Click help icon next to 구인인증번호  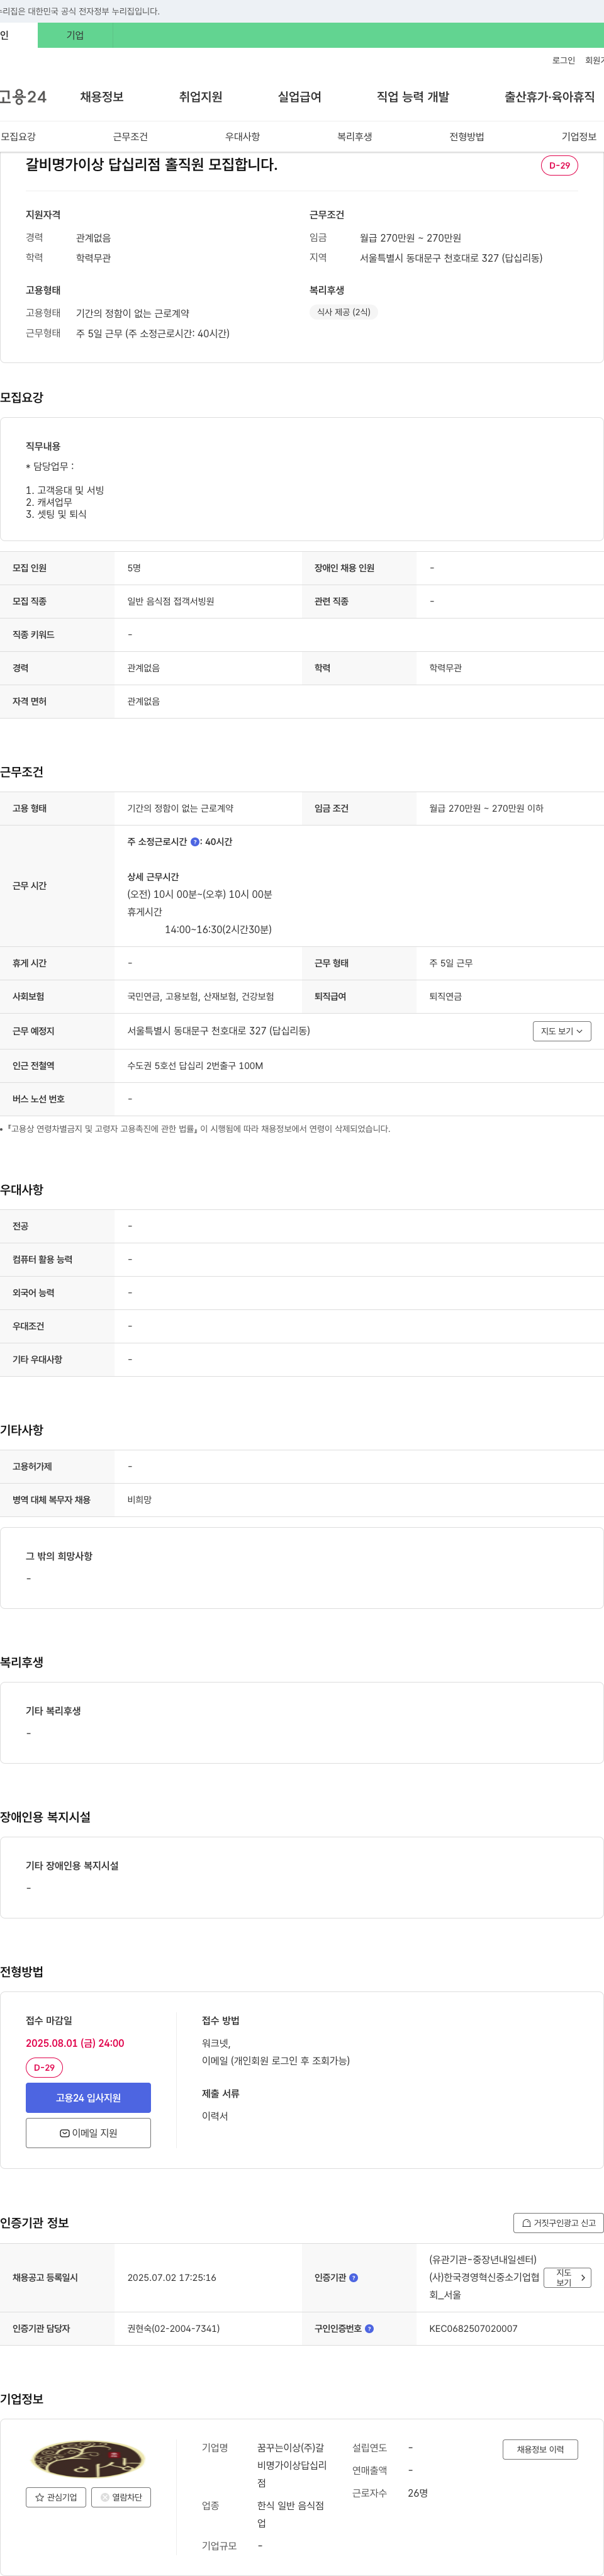click(x=369, y=2329)
